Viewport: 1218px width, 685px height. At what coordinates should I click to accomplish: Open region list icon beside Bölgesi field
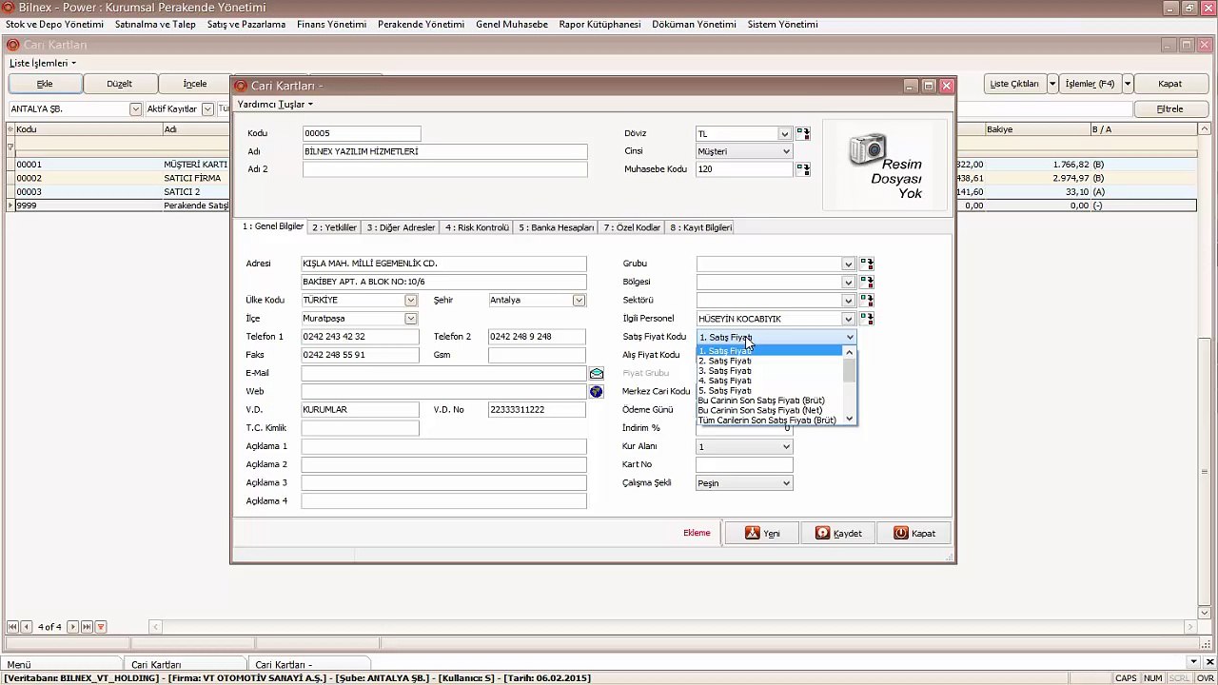[867, 282]
